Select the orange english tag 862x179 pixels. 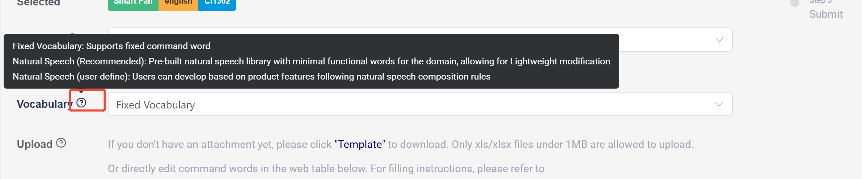[178, 4]
